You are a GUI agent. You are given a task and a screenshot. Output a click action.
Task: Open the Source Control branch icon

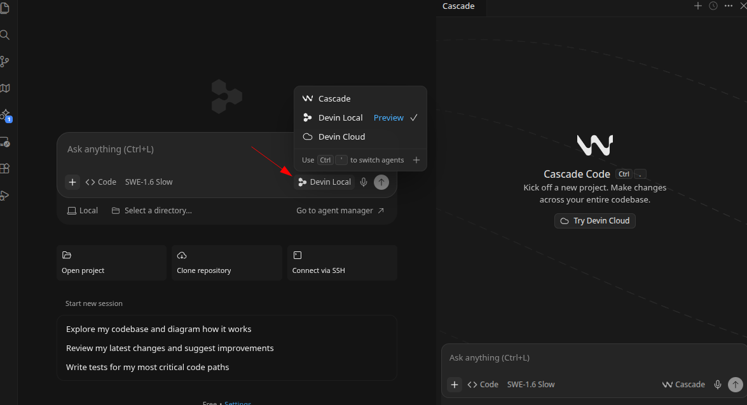tap(4, 62)
